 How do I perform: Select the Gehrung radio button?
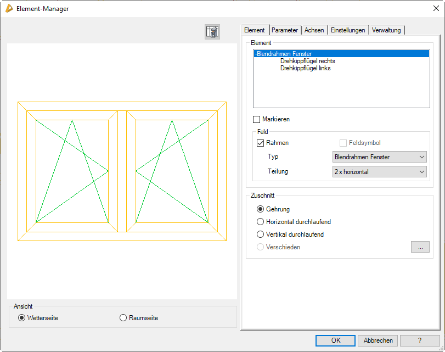tap(261, 209)
